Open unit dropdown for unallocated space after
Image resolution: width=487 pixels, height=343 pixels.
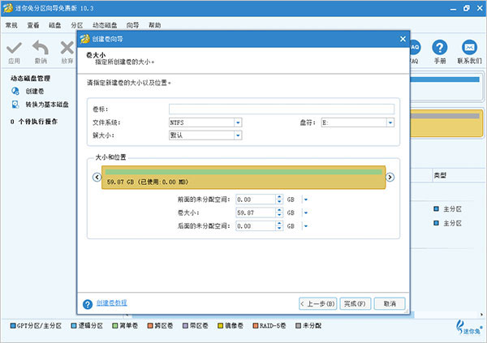306,226
